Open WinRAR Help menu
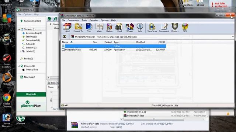The height and width of the screenshot is (132, 236). coord(113,21)
